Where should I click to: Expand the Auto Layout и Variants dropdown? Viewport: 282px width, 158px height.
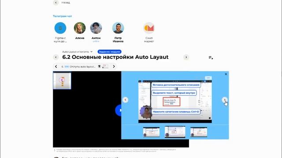click(78, 52)
